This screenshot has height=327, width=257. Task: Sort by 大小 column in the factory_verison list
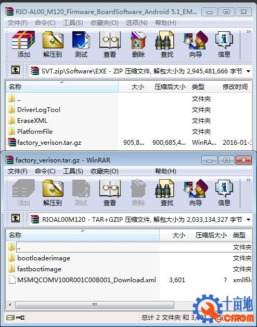click(x=174, y=235)
